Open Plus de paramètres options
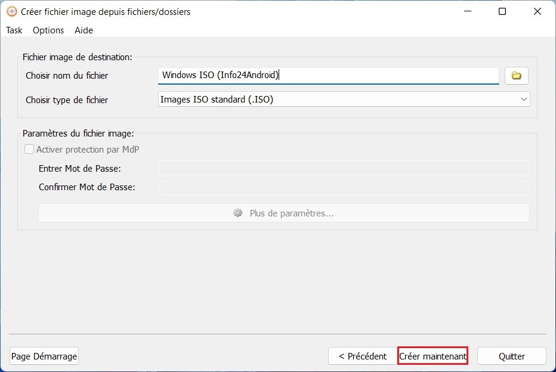Screen dimensions: 556x372 pos(284,213)
